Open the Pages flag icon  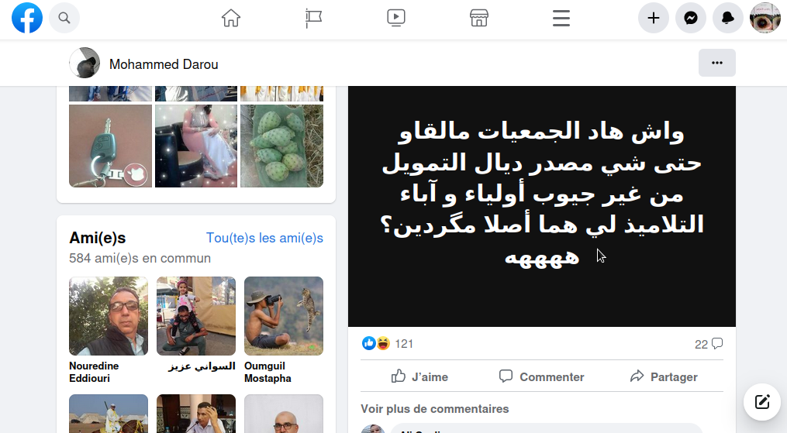(x=314, y=18)
